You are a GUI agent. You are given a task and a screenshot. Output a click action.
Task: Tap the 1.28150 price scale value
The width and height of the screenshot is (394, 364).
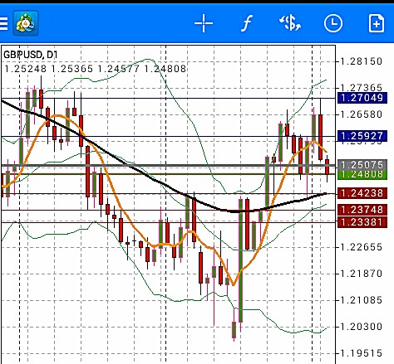pyautogui.click(x=361, y=61)
